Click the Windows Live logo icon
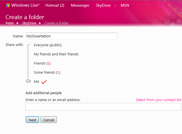 (8, 5)
